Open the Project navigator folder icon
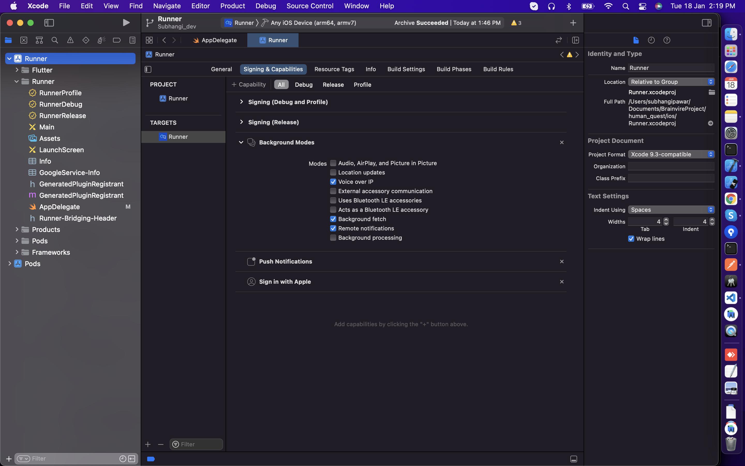The image size is (745, 466). (x=8, y=40)
